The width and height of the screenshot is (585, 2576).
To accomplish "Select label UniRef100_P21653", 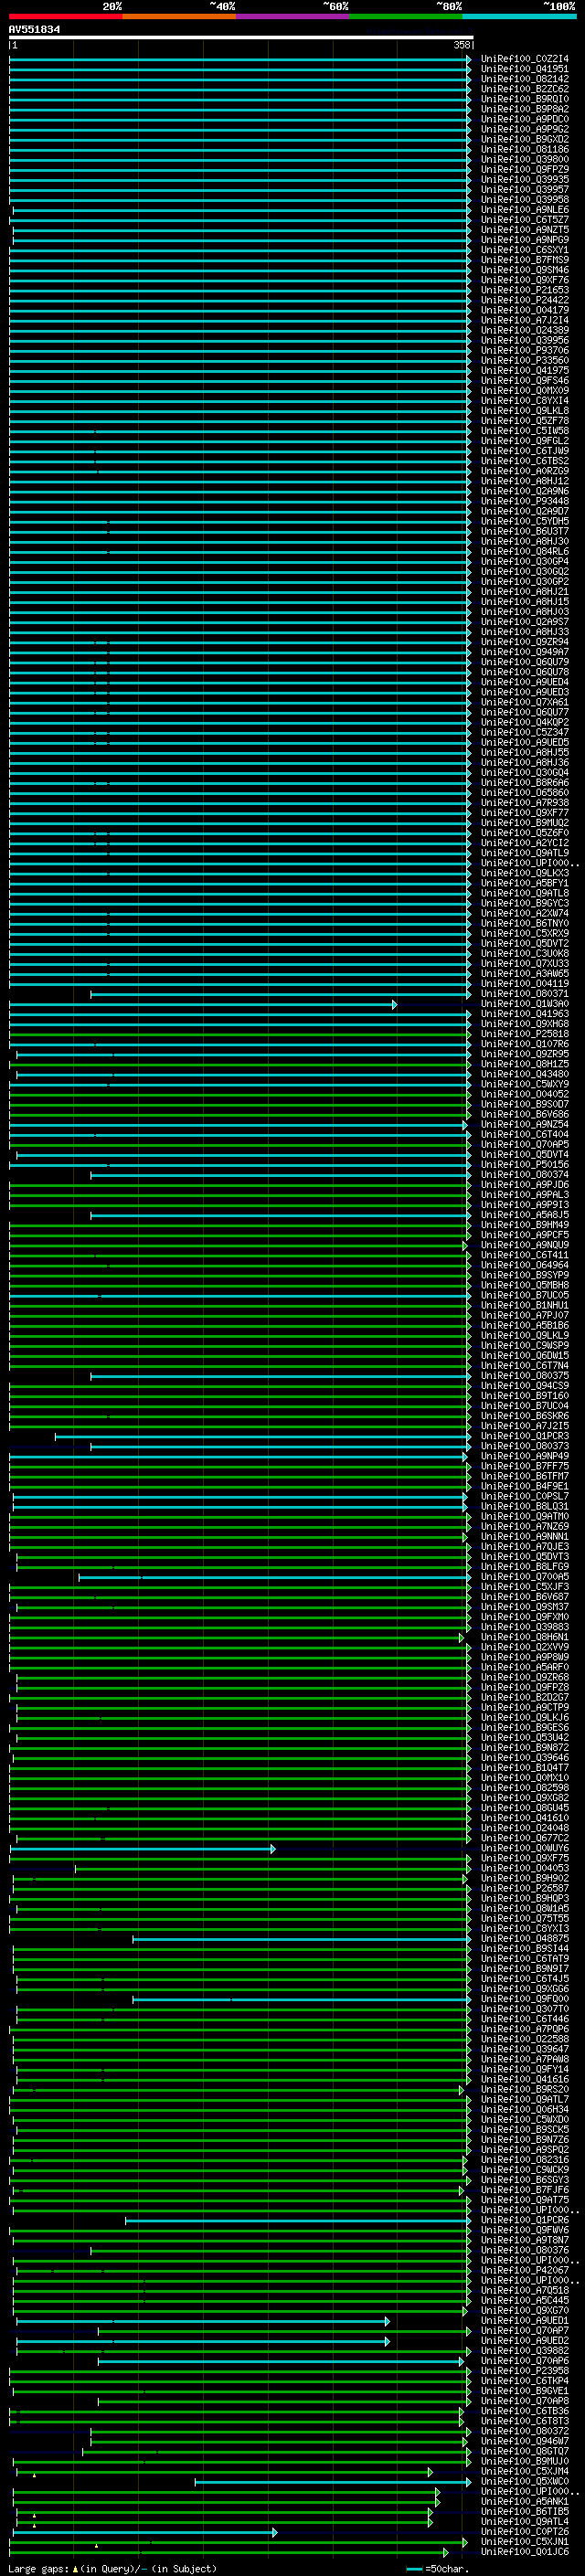I will 525,290.
